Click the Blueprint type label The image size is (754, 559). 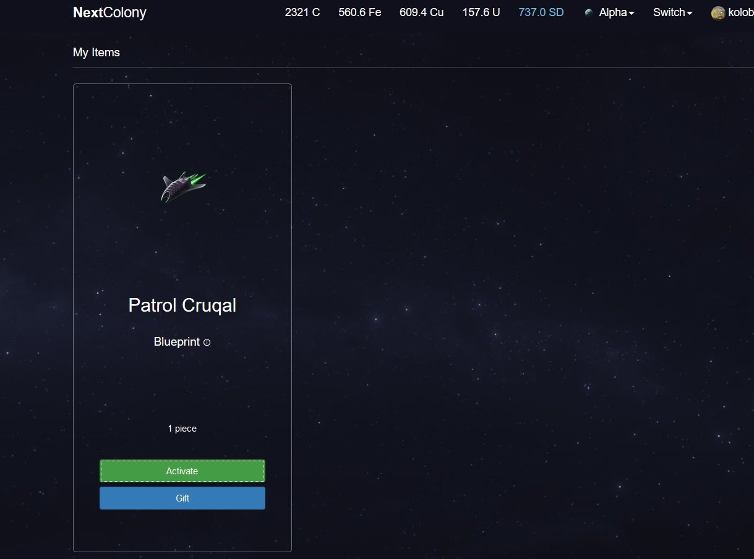pyautogui.click(x=177, y=342)
